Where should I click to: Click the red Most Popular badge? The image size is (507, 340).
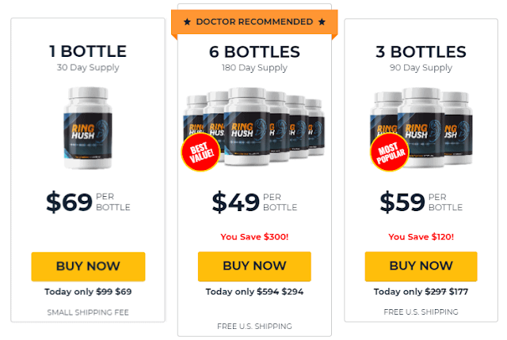[390, 152]
